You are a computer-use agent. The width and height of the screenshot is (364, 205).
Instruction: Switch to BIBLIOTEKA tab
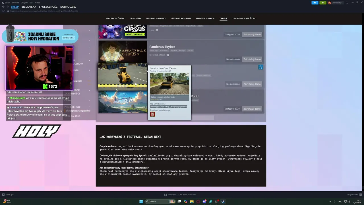(x=29, y=7)
